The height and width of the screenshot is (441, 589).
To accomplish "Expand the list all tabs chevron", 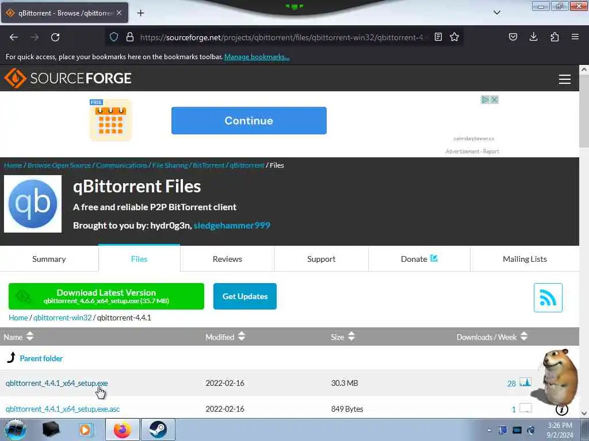I will 496,13.
